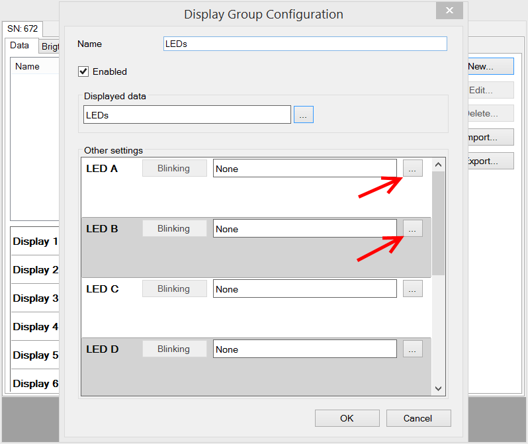
Task: Click the Name text field
Action: [x=305, y=44]
